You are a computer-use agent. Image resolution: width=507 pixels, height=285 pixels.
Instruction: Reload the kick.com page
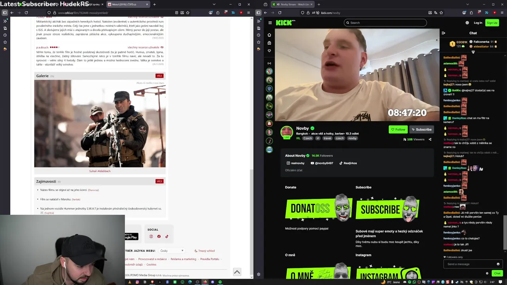[x=280, y=13]
